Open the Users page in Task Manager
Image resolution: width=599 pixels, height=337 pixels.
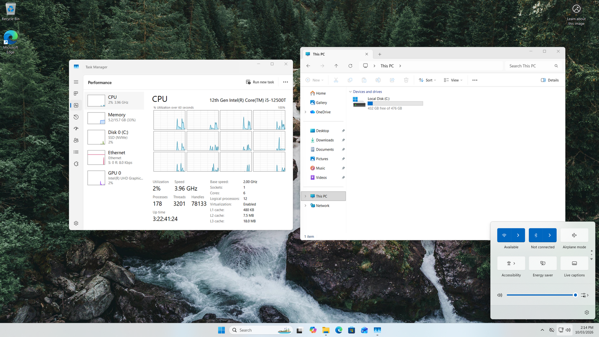coord(76,140)
